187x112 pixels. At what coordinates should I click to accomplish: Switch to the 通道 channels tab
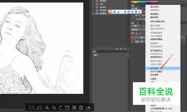pos(138,23)
